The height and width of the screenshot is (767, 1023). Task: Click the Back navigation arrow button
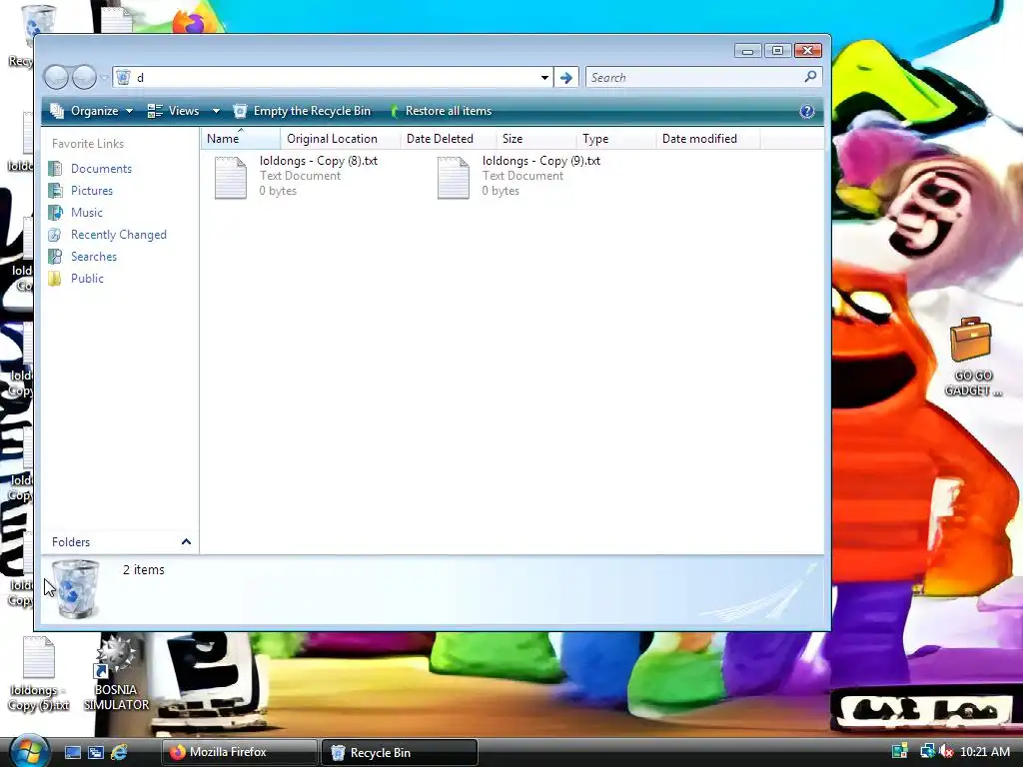tap(56, 78)
